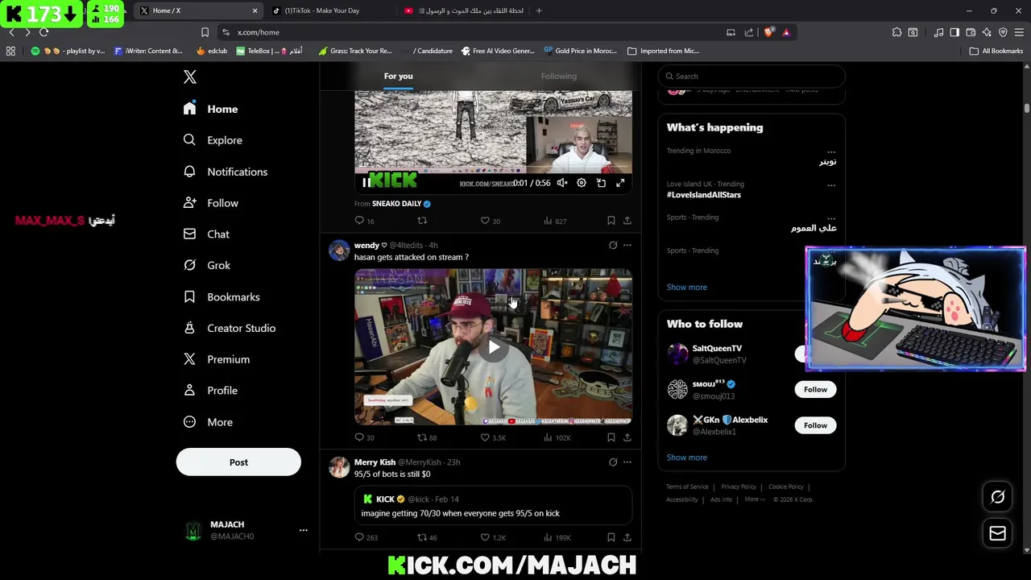Image resolution: width=1031 pixels, height=580 pixels.
Task: Toggle picture-in-picture on the video
Action: [601, 183]
